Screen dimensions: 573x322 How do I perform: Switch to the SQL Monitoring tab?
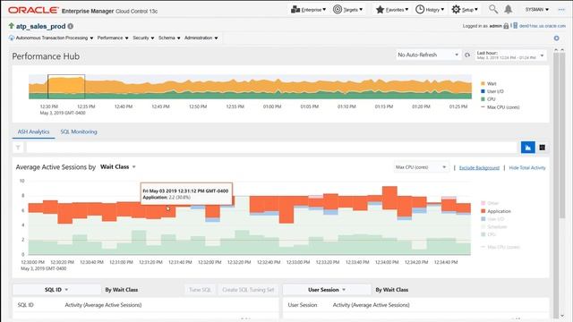[x=79, y=131]
